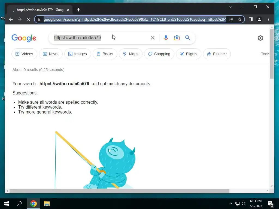Open the Chrome profile menu
Viewport: 279px width, 209px height.
click(259, 19)
